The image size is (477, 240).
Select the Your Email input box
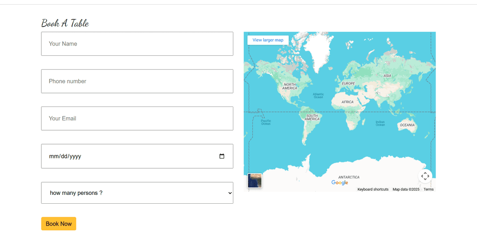coord(137,119)
